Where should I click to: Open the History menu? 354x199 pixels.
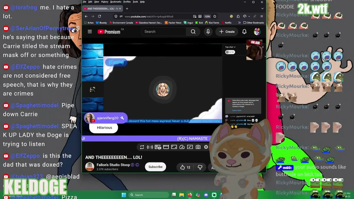click(x=105, y=2)
